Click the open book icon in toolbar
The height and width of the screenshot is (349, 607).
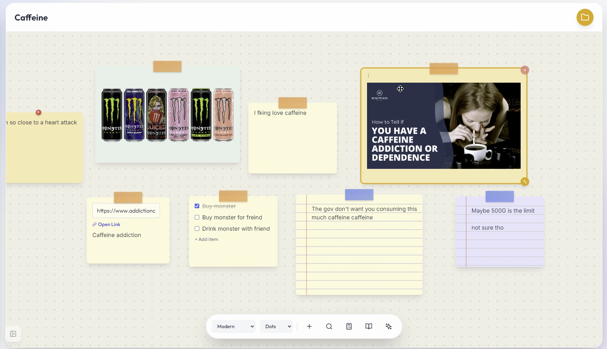(x=369, y=326)
